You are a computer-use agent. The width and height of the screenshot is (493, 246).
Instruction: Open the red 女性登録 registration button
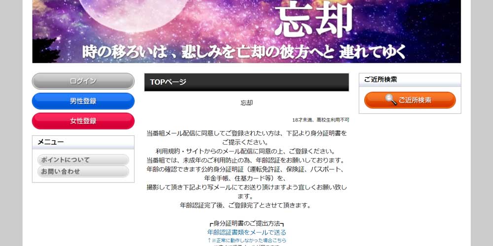click(x=83, y=121)
